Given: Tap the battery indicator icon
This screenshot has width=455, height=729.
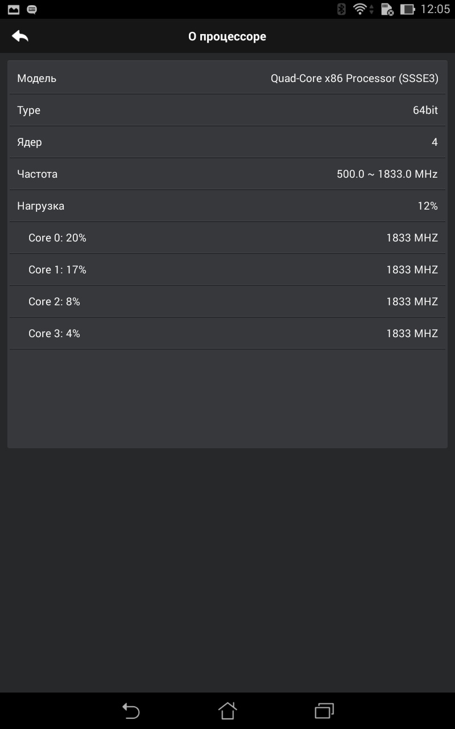Looking at the screenshot, I should (x=407, y=9).
